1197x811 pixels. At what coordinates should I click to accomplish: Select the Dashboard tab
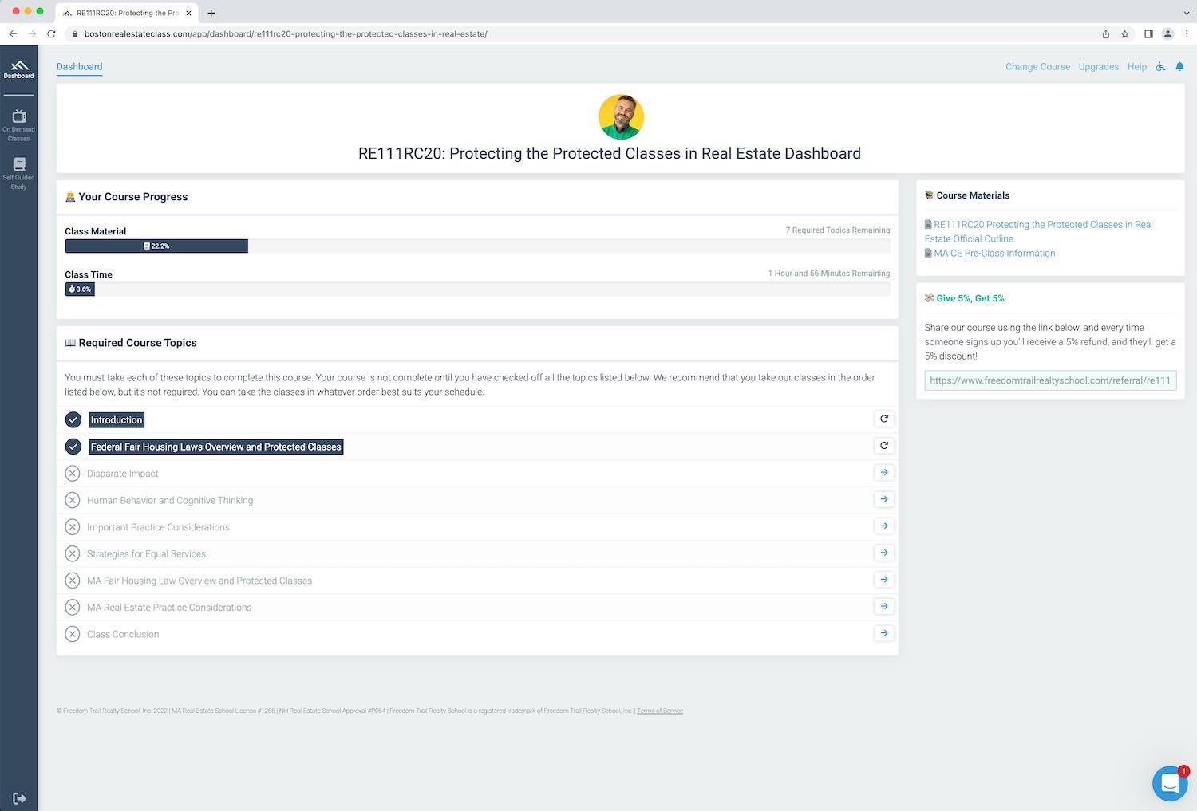(x=79, y=67)
